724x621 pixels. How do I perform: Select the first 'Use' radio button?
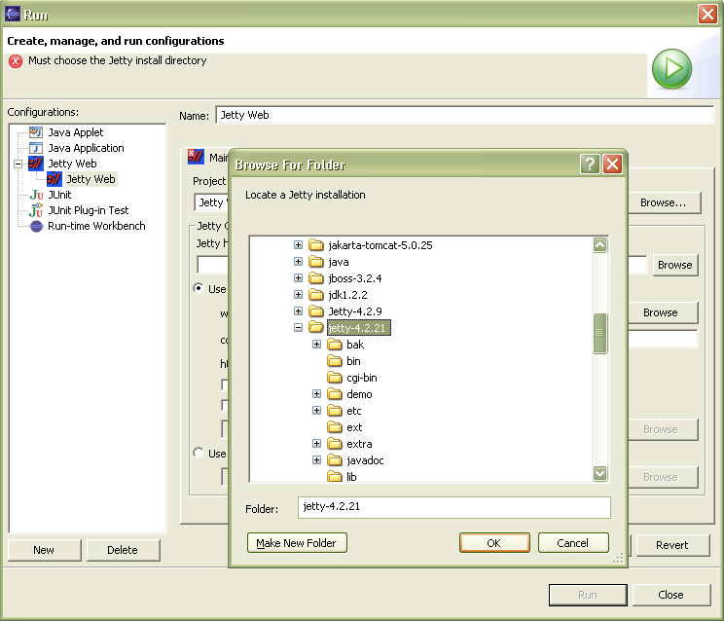pos(199,288)
